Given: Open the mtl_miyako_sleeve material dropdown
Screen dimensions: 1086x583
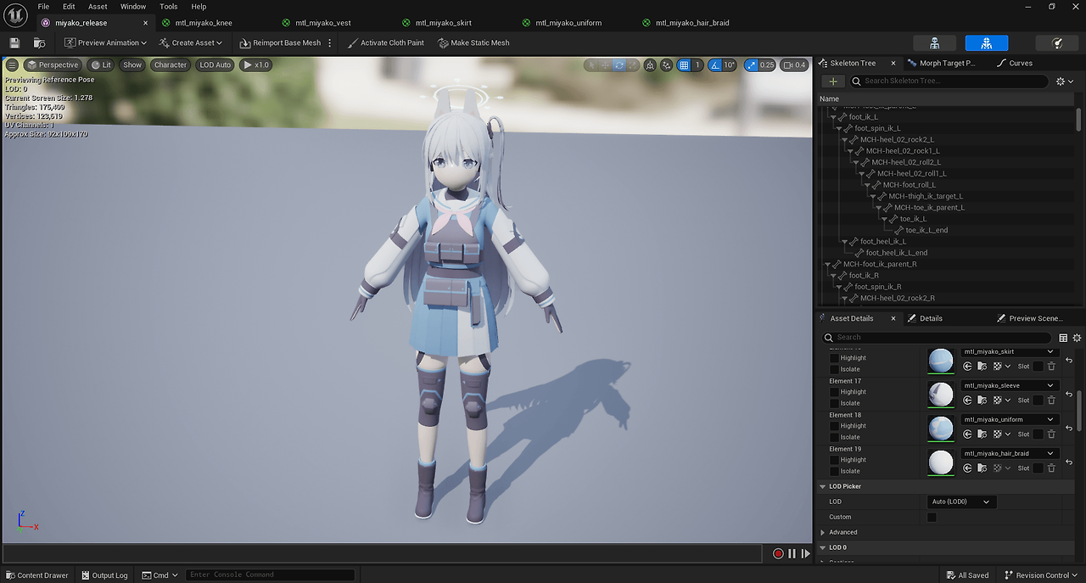Looking at the screenshot, I should [x=1009, y=385].
